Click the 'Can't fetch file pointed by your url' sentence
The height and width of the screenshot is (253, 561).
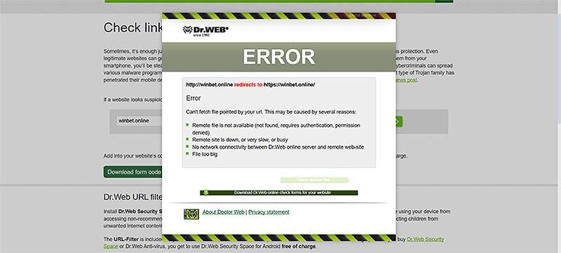(271, 112)
